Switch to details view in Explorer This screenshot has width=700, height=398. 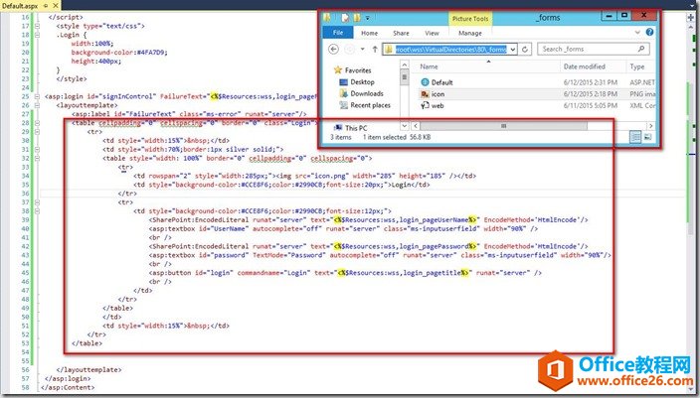[635, 137]
